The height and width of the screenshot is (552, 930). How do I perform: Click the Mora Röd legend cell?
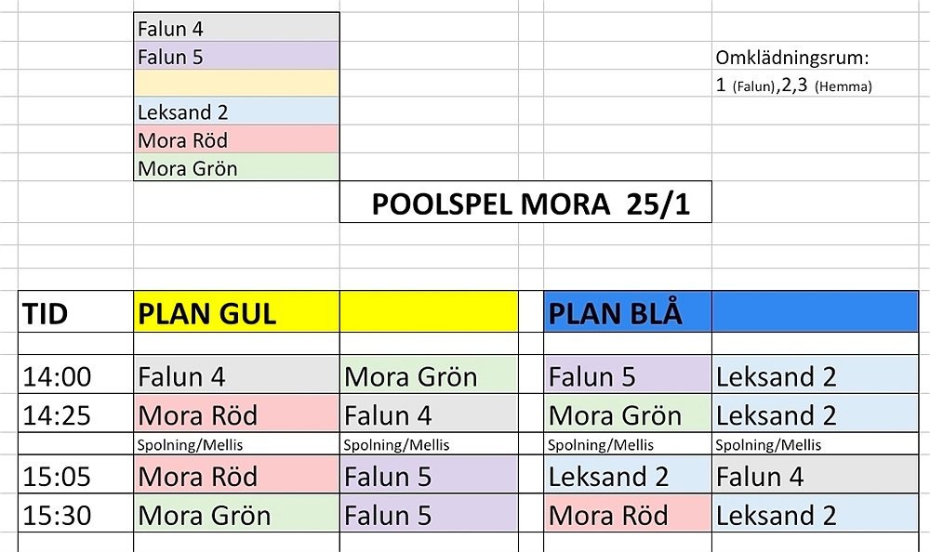pos(236,140)
